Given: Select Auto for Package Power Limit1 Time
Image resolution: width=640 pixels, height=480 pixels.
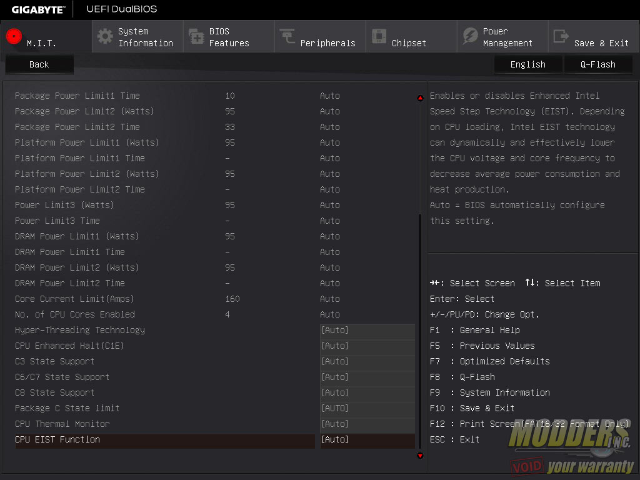Looking at the screenshot, I should (x=330, y=96).
